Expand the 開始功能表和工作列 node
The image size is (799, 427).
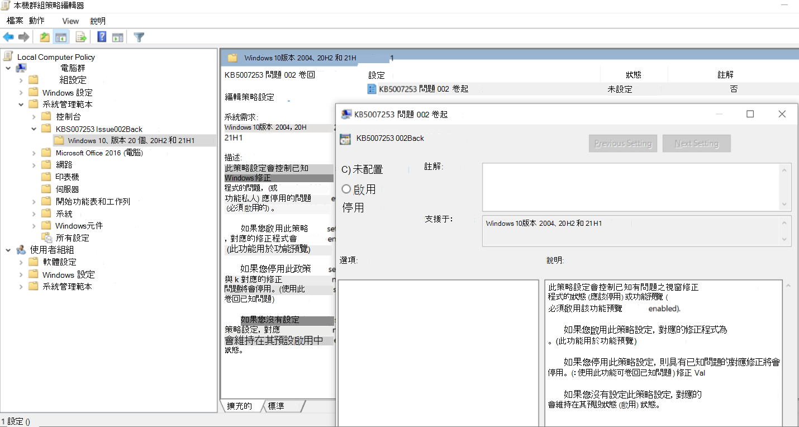click(x=34, y=201)
